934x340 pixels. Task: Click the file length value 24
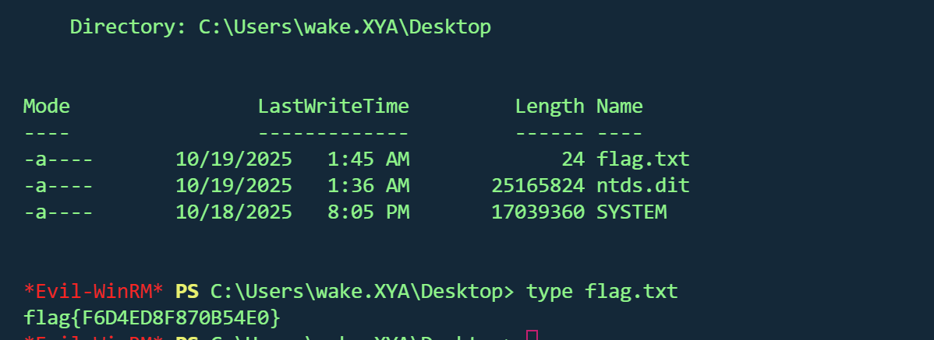573,159
